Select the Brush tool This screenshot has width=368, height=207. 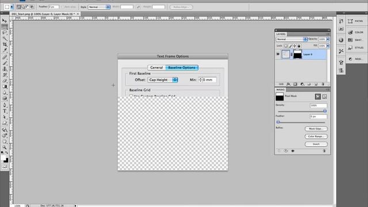click(5, 63)
